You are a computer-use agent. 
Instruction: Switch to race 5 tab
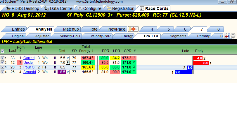(166, 29)
